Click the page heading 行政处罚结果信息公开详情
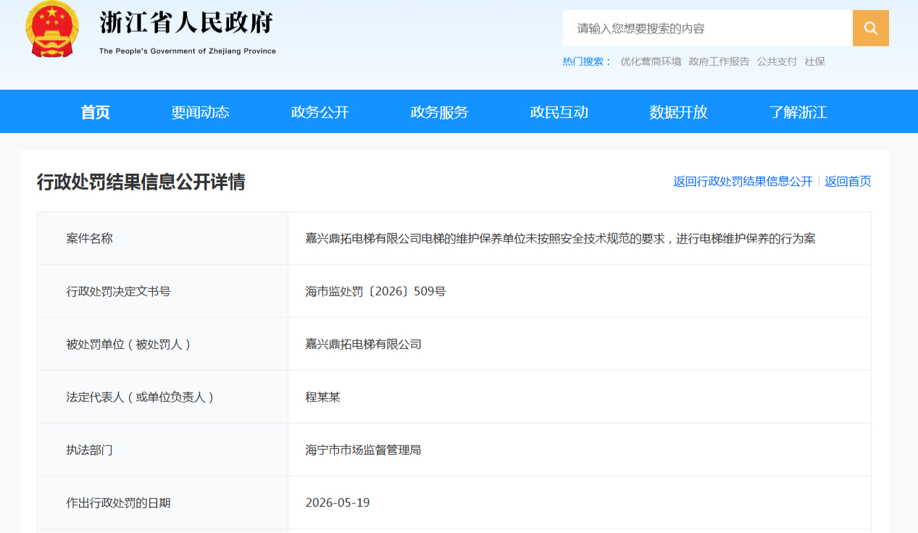This screenshot has height=533, width=918. (141, 182)
